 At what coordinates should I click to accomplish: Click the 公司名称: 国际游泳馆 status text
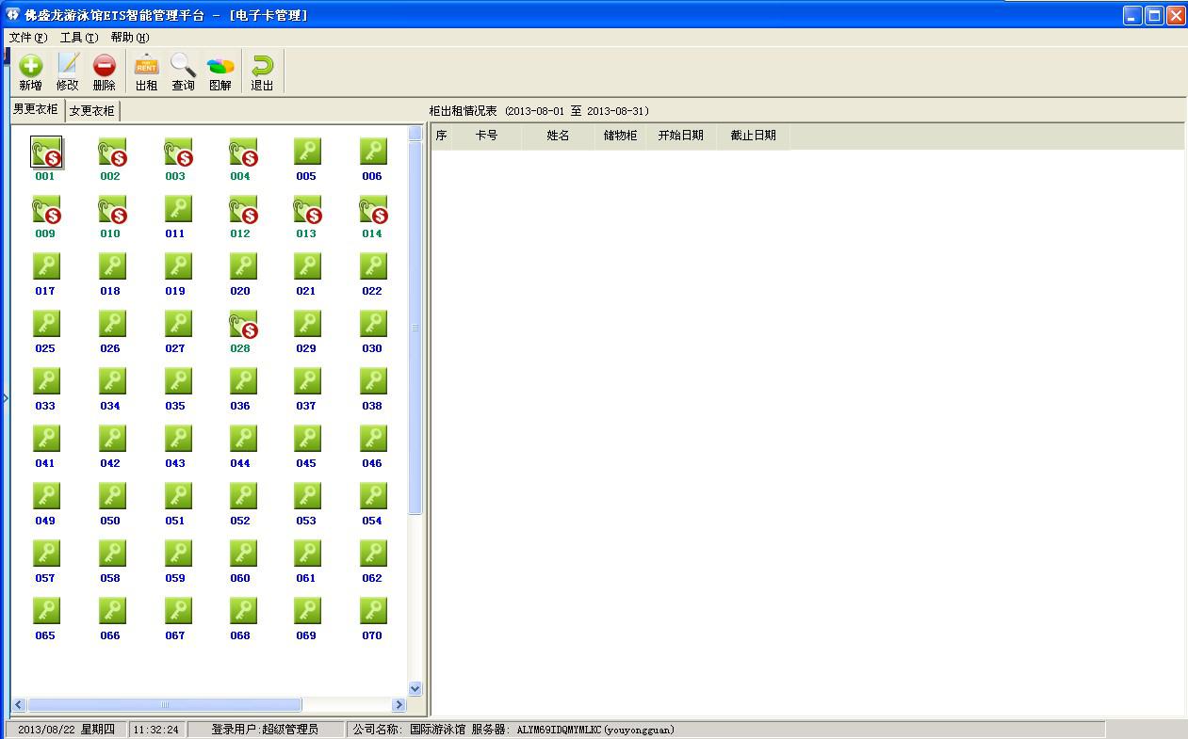tap(410, 730)
